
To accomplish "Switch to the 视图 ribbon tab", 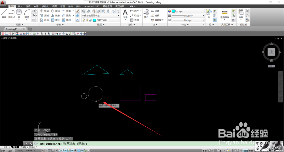I will click(55, 6).
